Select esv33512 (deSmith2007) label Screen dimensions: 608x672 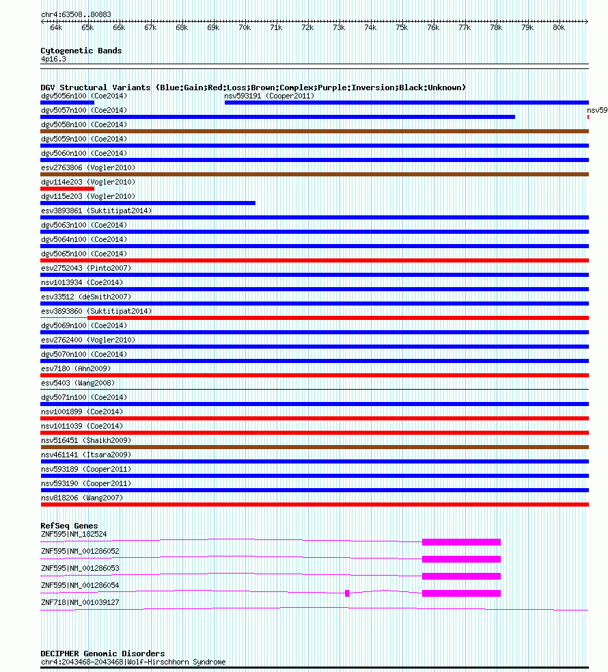86,297
